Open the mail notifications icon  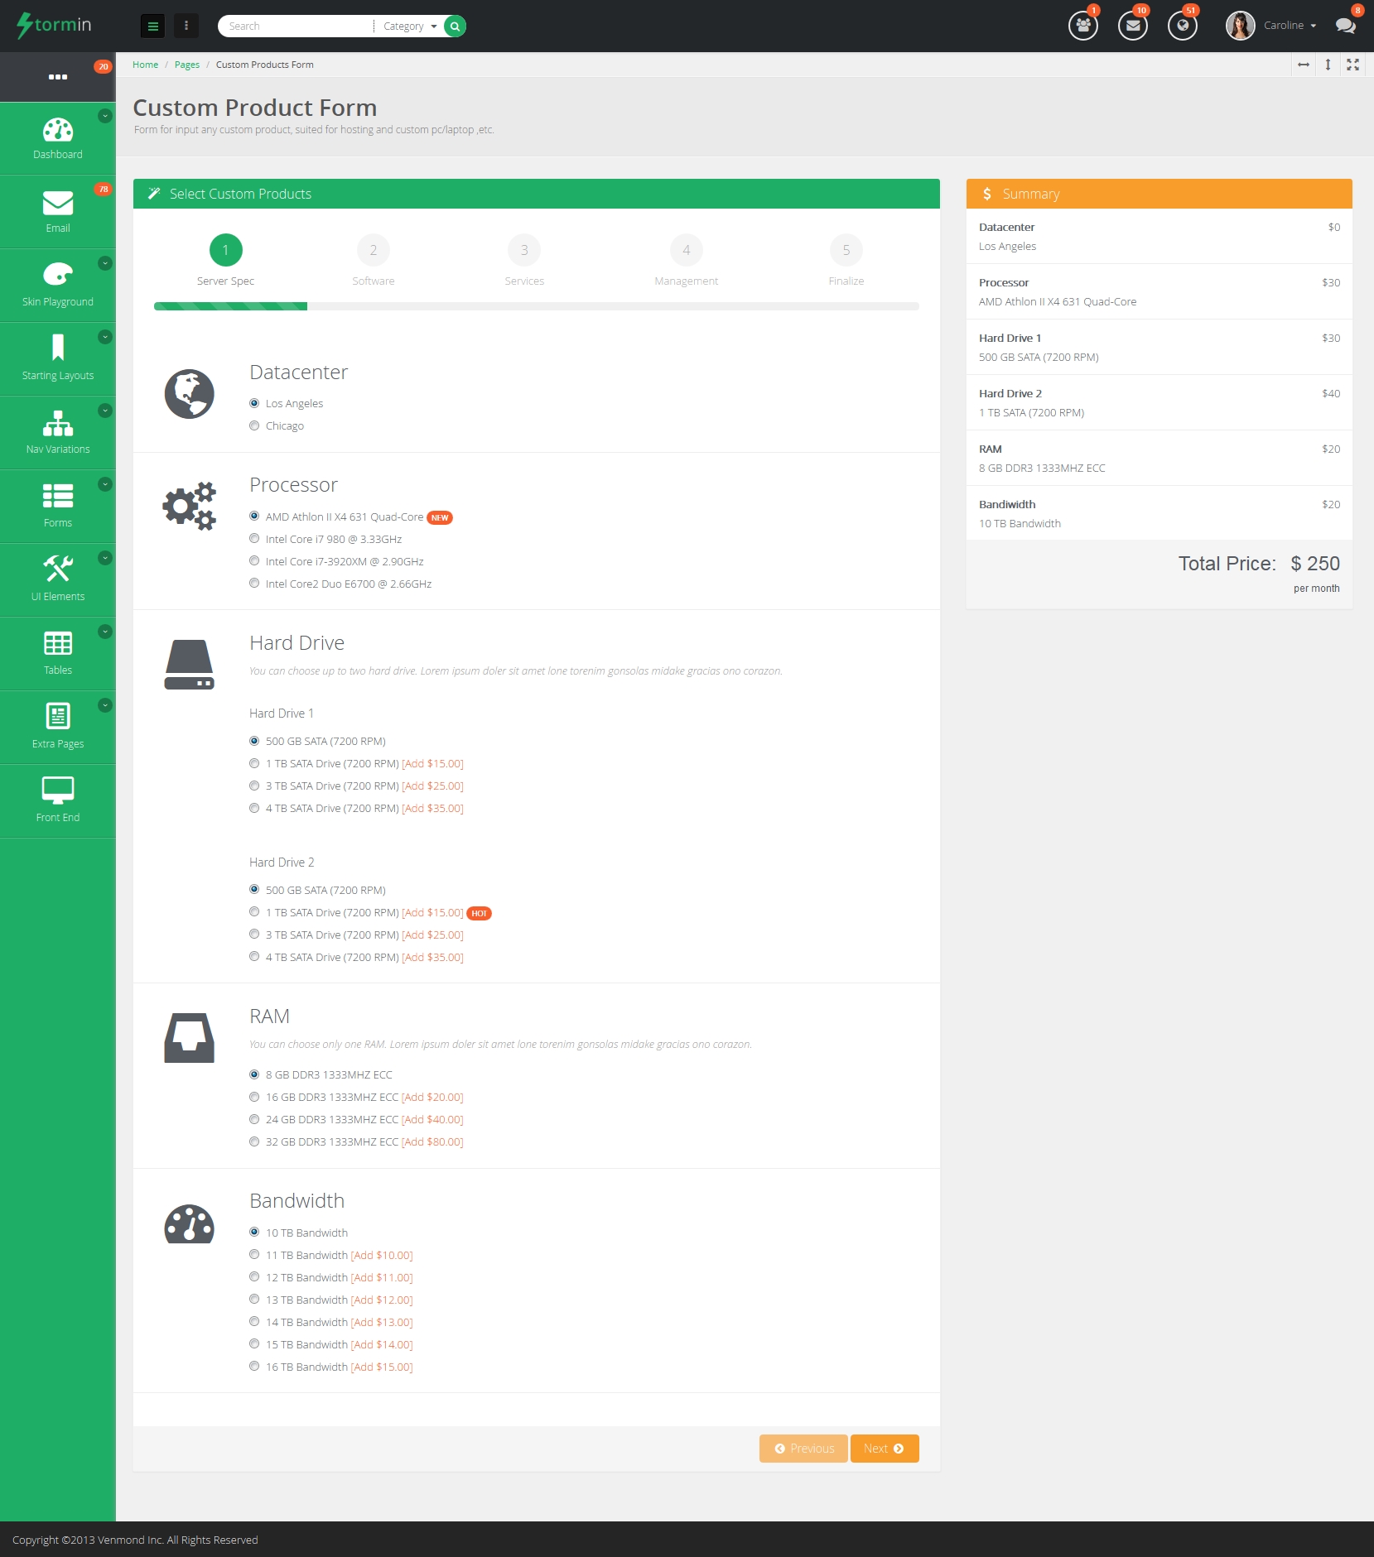click(1132, 26)
